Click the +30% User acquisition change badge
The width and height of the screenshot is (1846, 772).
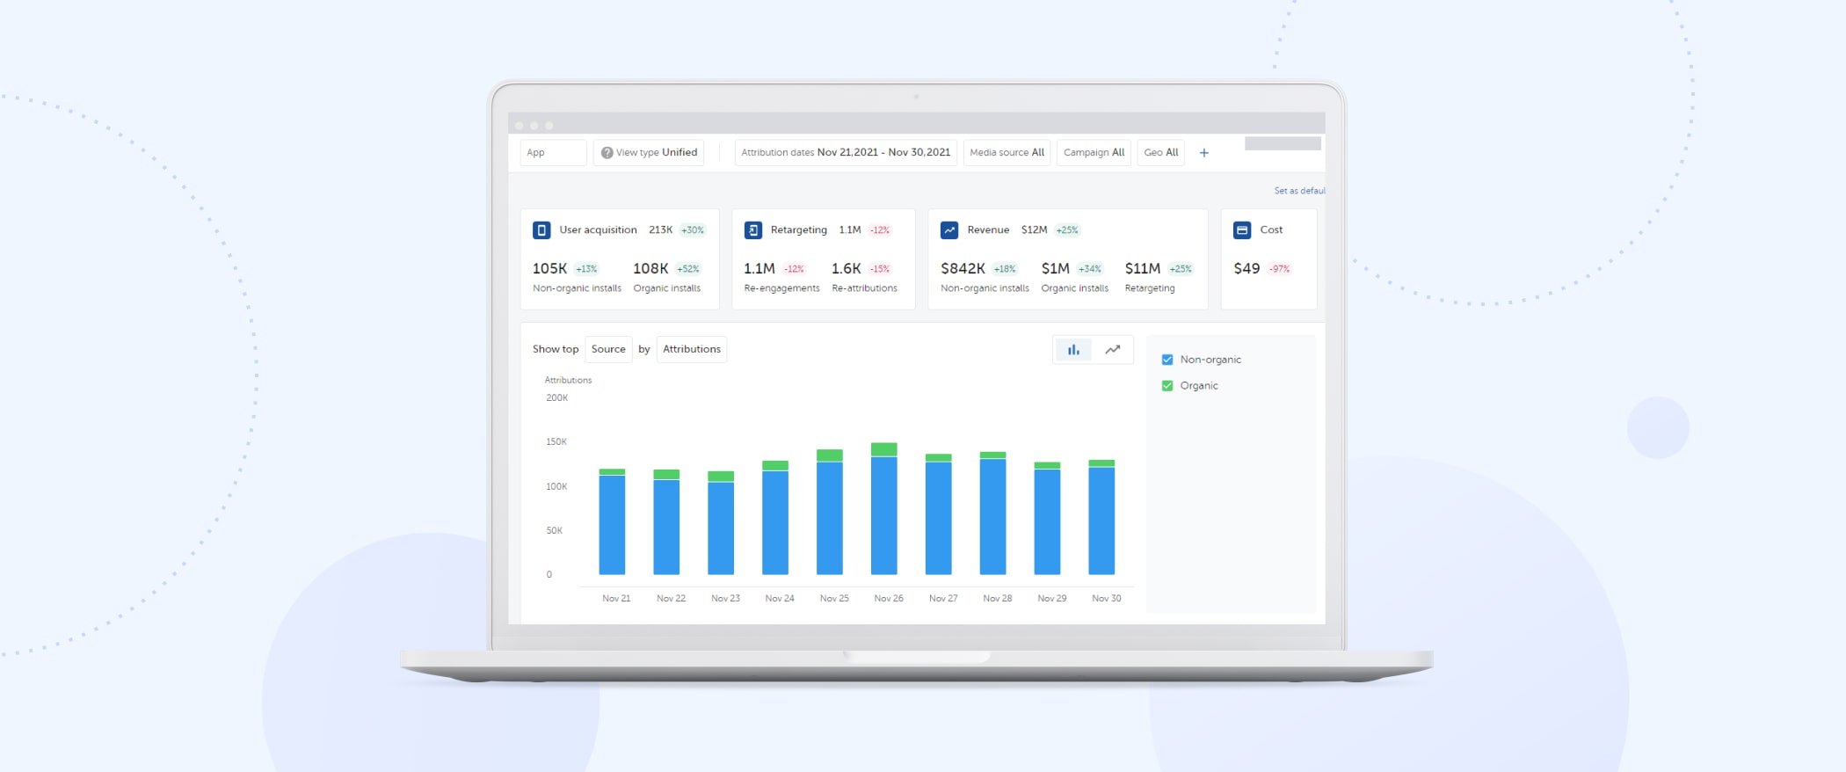coord(693,230)
